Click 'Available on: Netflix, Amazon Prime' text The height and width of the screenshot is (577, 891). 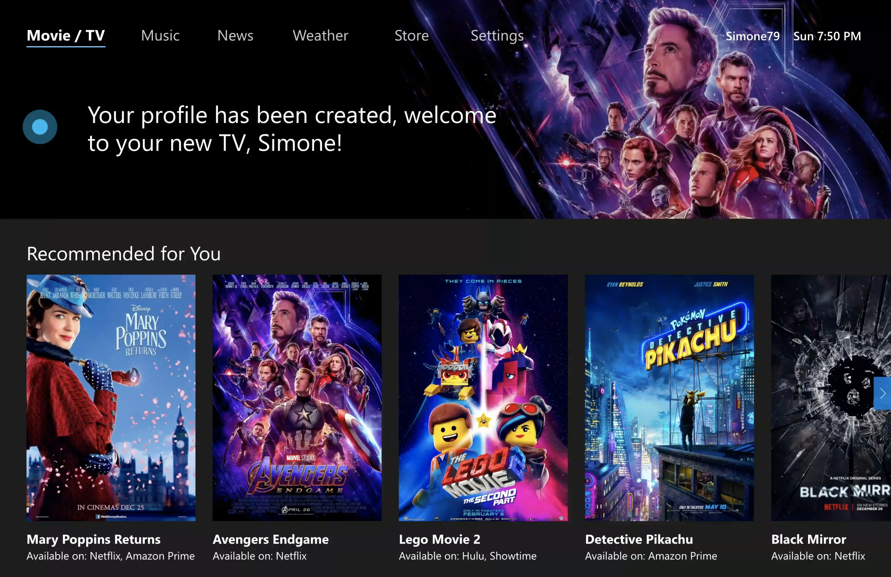point(110,556)
